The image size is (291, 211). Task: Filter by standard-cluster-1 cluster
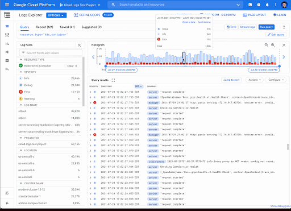(x=49, y=196)
